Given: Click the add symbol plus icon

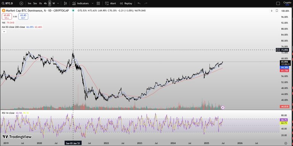Looking at the screenshot, I should click(21, 3).
